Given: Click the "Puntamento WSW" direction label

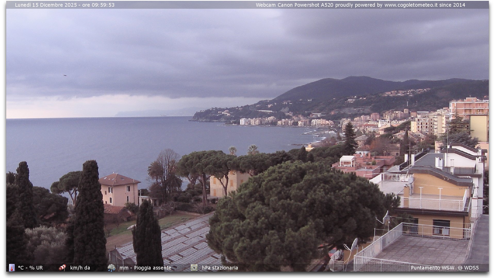Looking at the screenshot, I should click(x=432, y=268).
